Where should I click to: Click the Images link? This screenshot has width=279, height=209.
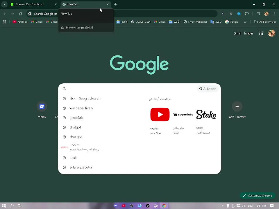point(249,33)
